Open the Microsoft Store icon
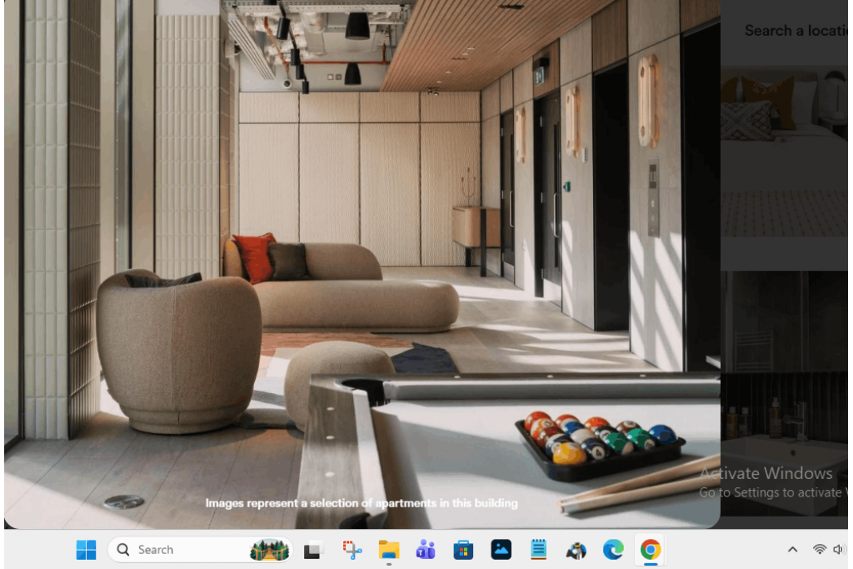 tap(463, 550)
